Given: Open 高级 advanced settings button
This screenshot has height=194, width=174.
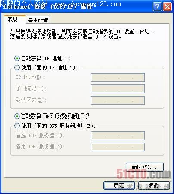Looking at the screenshot, I should 145,167.
